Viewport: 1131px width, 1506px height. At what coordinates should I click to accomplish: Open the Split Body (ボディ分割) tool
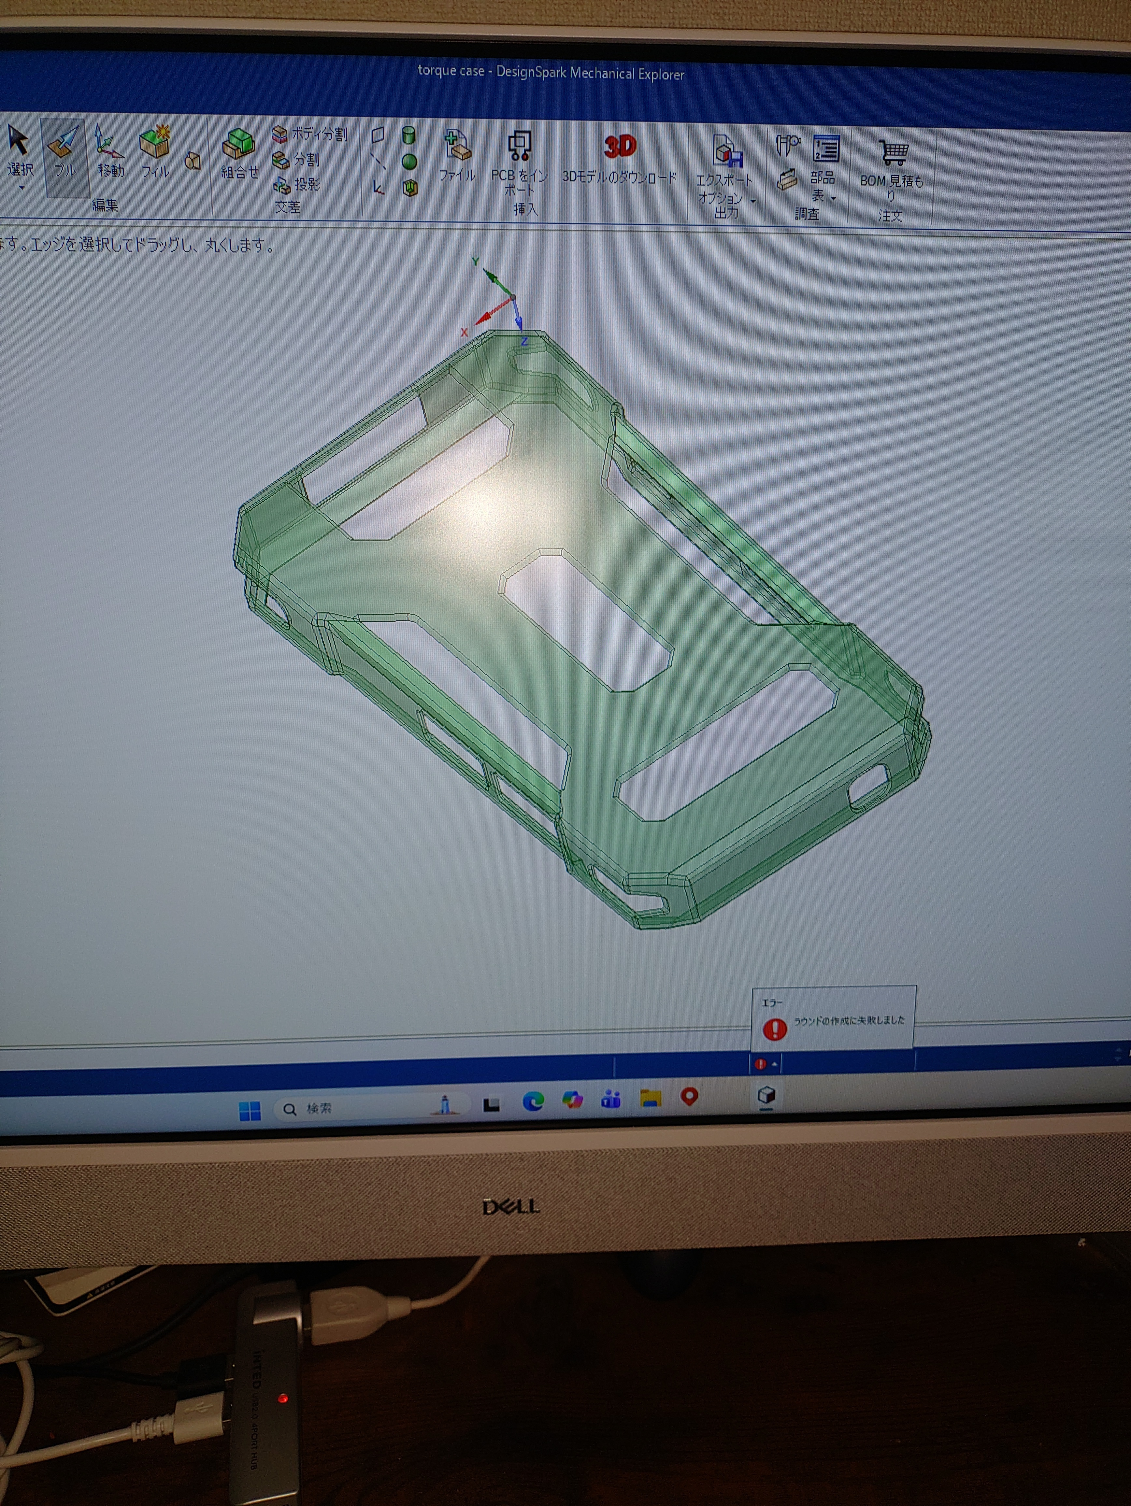pyautogui.click(x=310, y=134)
